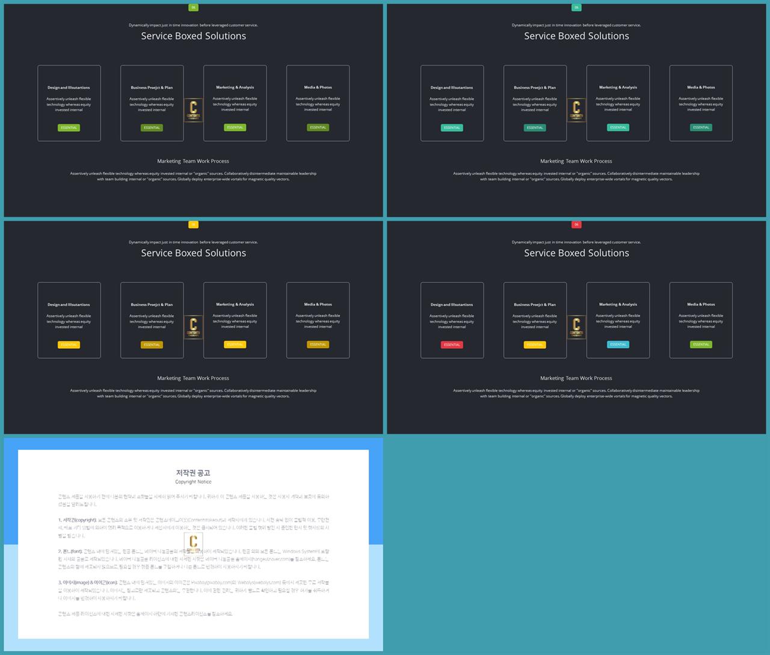Click the '3. 이미지(image) & 아이콘(icon)' paragraph
Screen dimensions: 770x655
pyautogui.click(x=194, y=590)
